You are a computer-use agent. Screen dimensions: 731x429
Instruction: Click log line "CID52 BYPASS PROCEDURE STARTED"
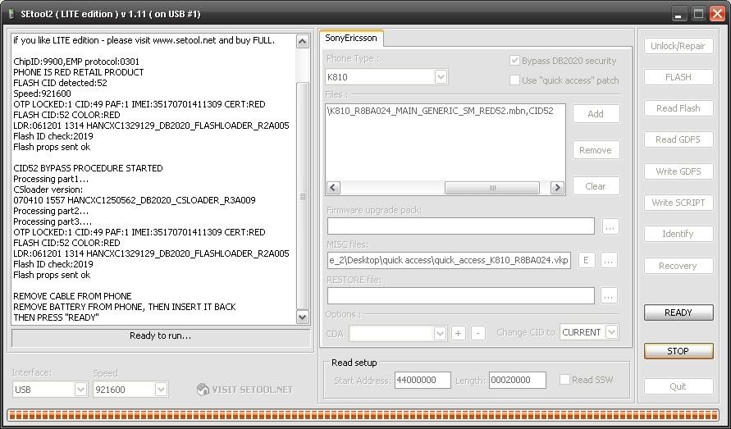click(x=88, y=168)
